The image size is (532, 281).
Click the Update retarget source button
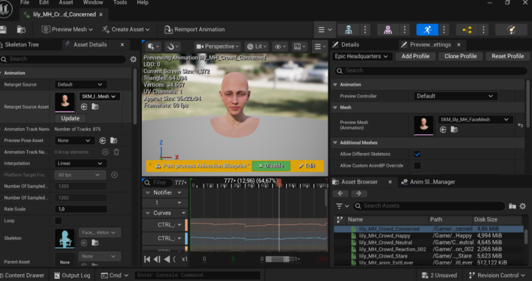[70, 118]
